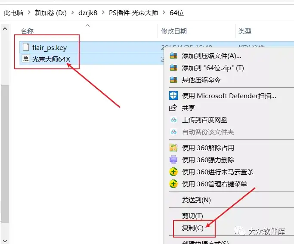Image resolution: width=294 pixels, height=244 pixels.
Task: Go to 新加卷 (D:) breadcrumb
Action: 51,13
